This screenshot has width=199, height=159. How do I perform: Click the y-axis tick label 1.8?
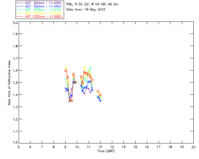[x=15, y=46]
